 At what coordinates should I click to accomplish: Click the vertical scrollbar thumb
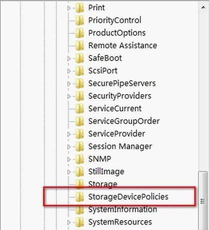click(x=203, y=200)
